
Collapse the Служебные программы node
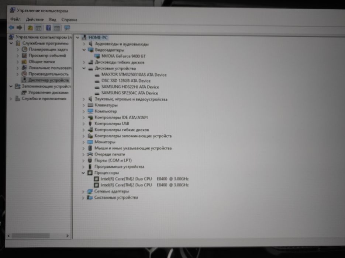click(x=11, y=43)
